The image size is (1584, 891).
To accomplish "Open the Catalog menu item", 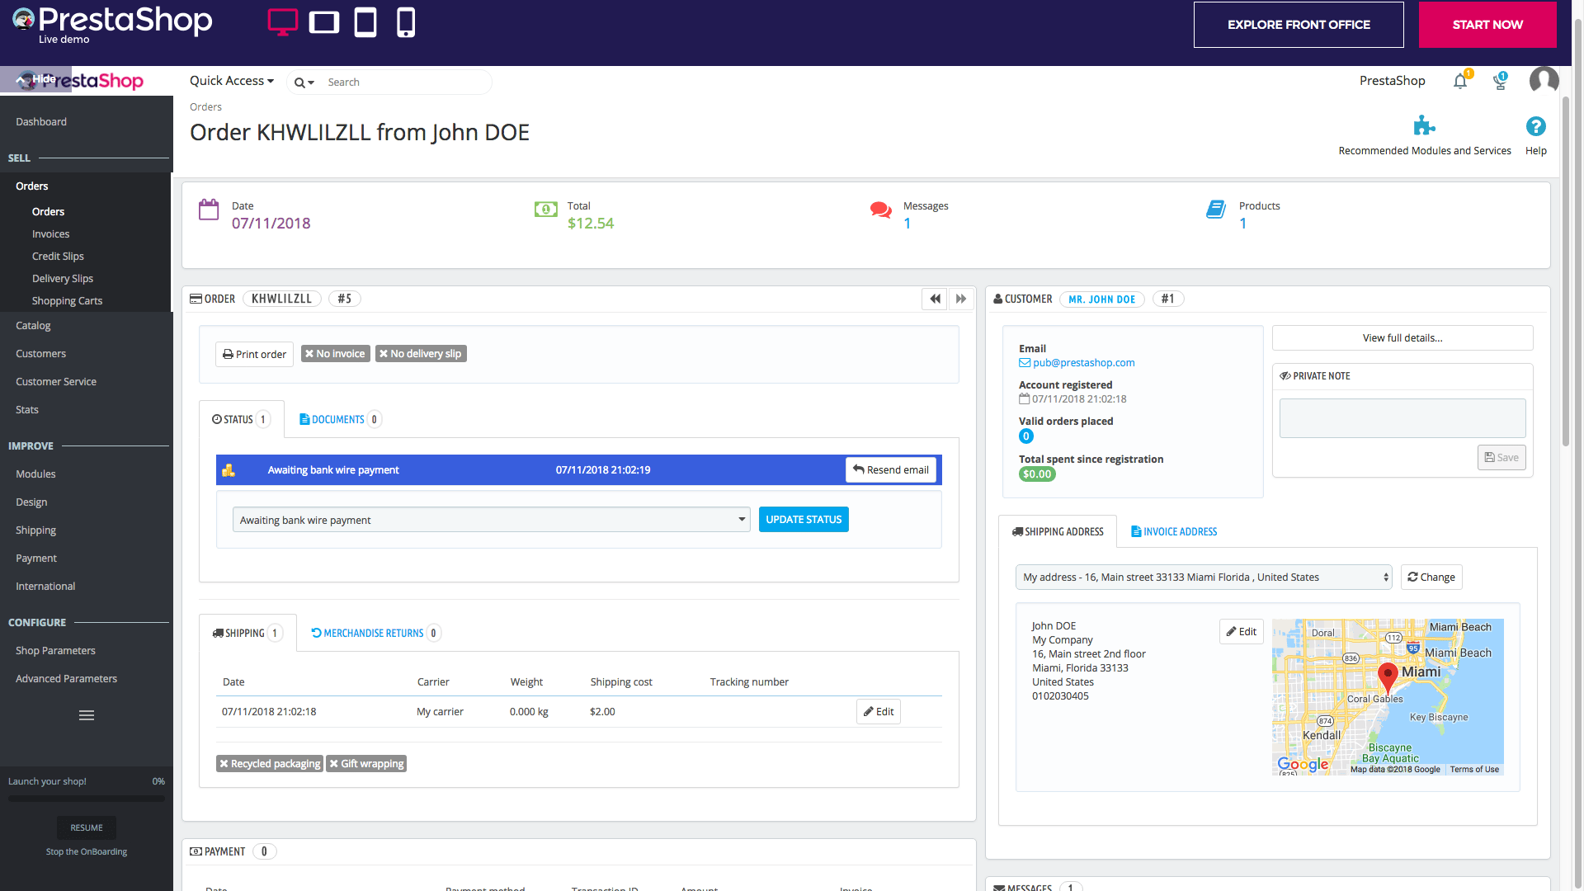I will click(x=33, y=326).
